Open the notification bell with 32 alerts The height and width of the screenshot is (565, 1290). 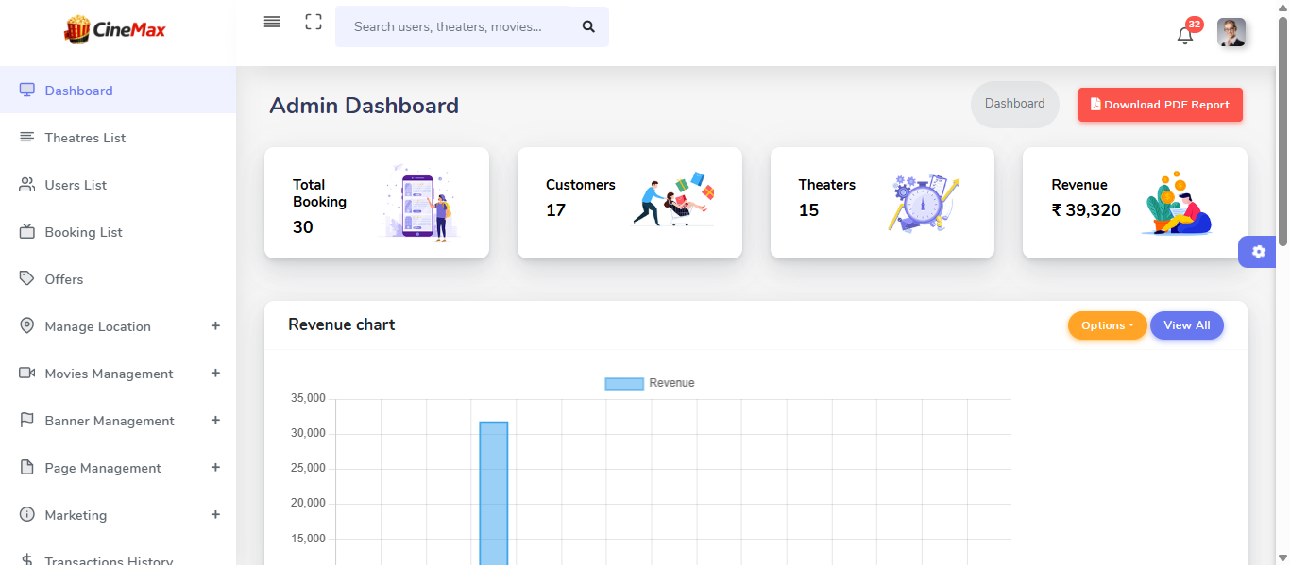point(1185,33)
